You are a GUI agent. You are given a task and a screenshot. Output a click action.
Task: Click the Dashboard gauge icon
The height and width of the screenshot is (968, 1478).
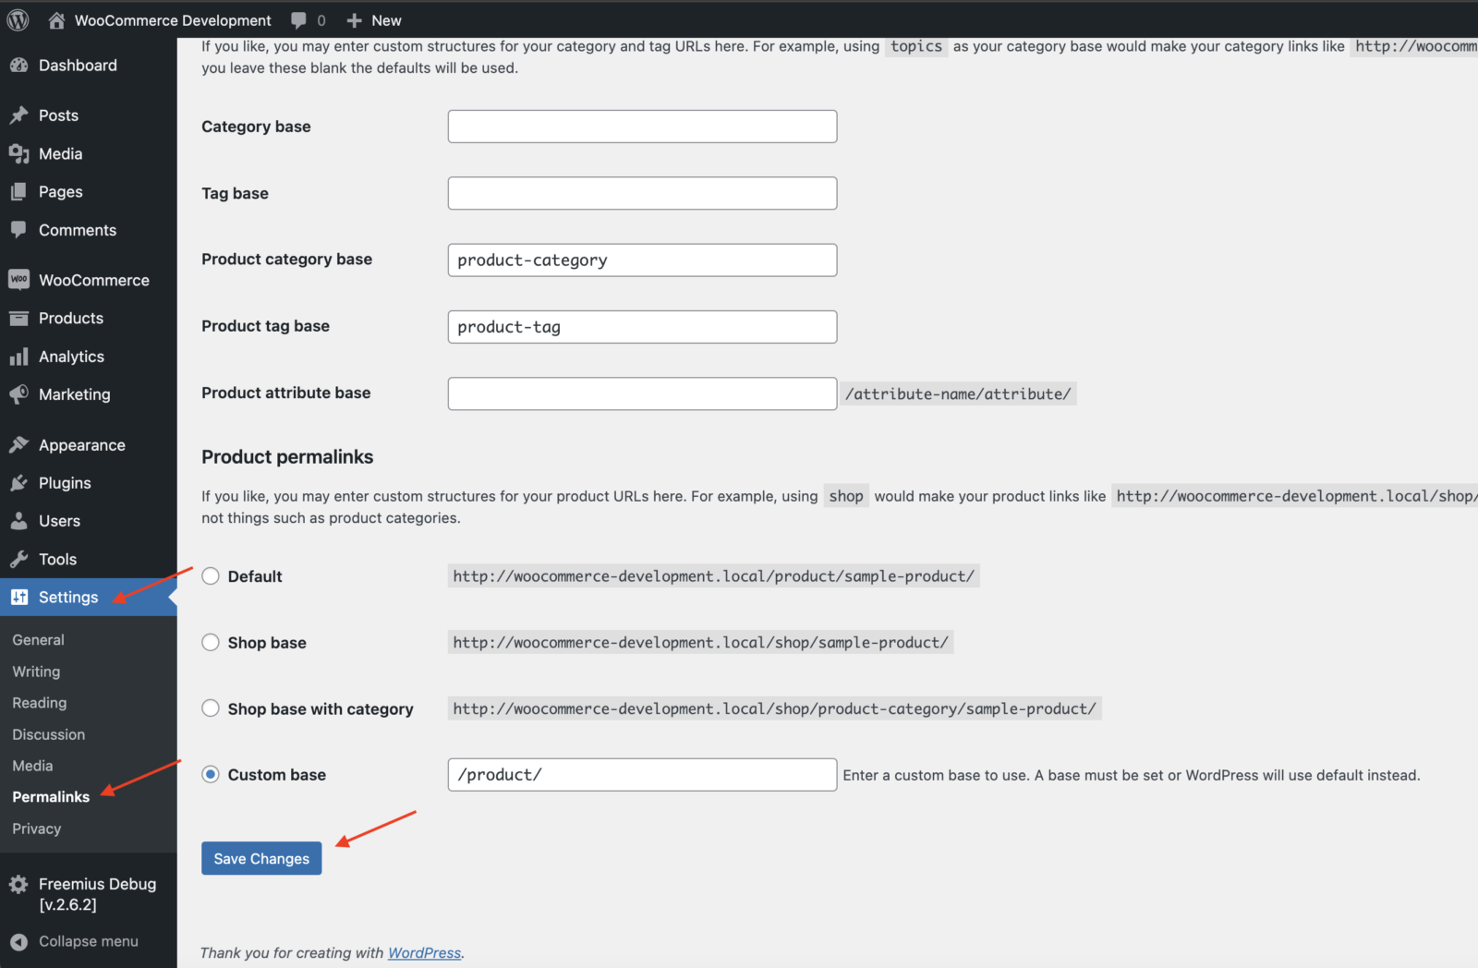point(18,66)
